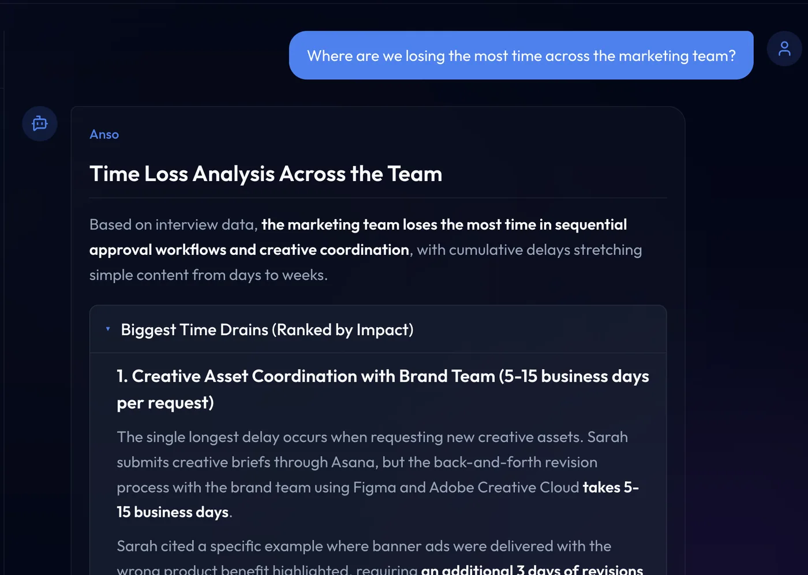Click the 'an additional 3 days of revisions' text

tap(532, 569)
